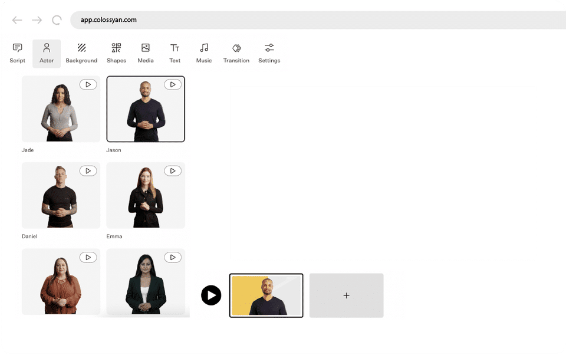The width and height of the screenshot is (566, 355).
Task: Preview actor Jade with play icon
Action: pyautogui.click(x=88, y=84)
